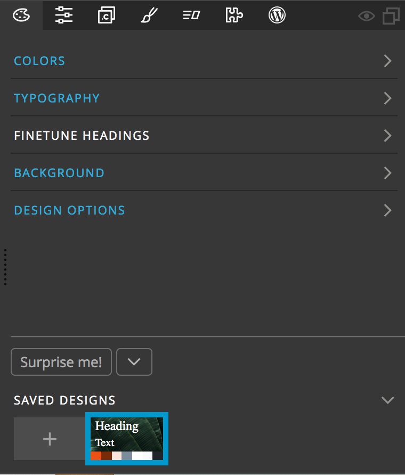The height and width of the screenshot is (475, 405).
Task: Open the CSS copy pages icon
Action: coord(107,15)
